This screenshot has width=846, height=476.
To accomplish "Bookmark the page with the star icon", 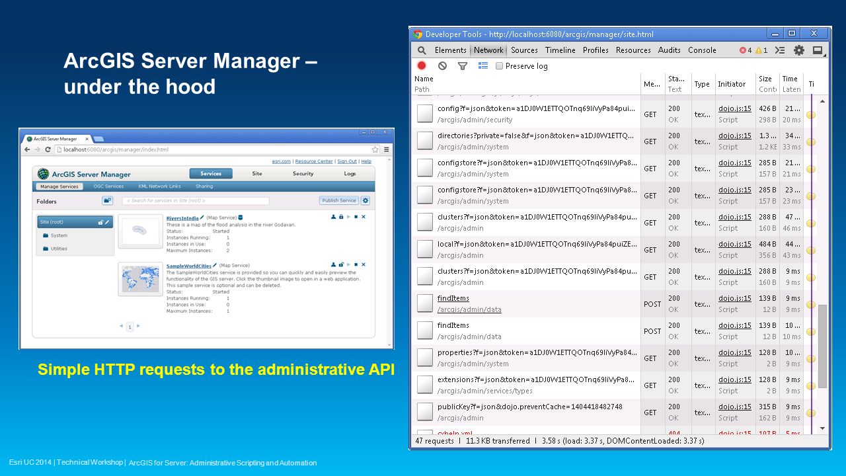I will [375, 149].
